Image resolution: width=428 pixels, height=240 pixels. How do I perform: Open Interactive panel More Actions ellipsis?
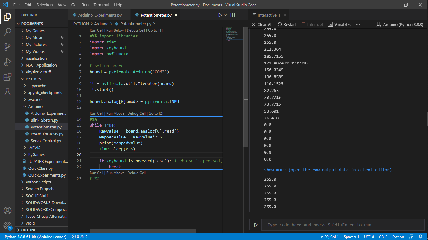[420, 15]
